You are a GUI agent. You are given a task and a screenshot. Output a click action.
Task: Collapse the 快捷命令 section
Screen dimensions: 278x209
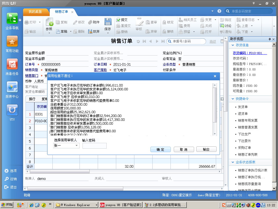(233, 99)
